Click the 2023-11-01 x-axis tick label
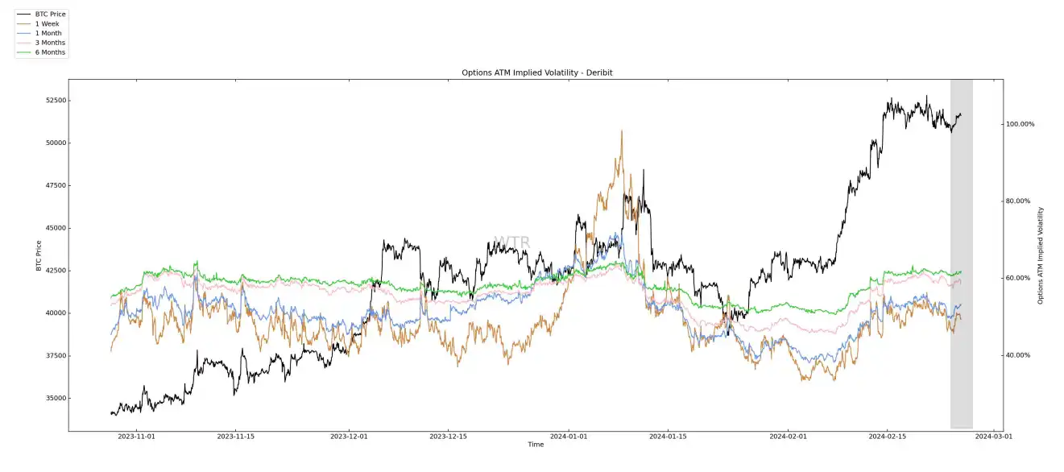Image resolution: width=1064 pixels, height=472 pixels. [x=136, y=437]
